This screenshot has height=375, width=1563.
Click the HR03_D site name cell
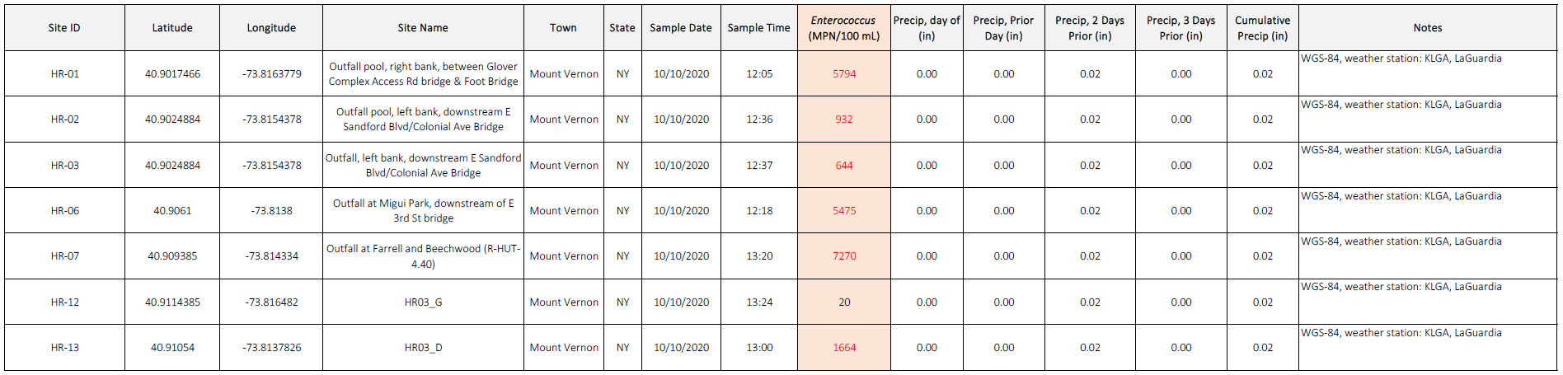[423, 348]
